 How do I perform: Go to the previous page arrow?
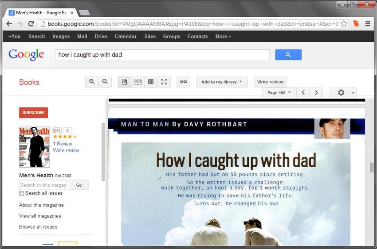(x=303, y=92)
